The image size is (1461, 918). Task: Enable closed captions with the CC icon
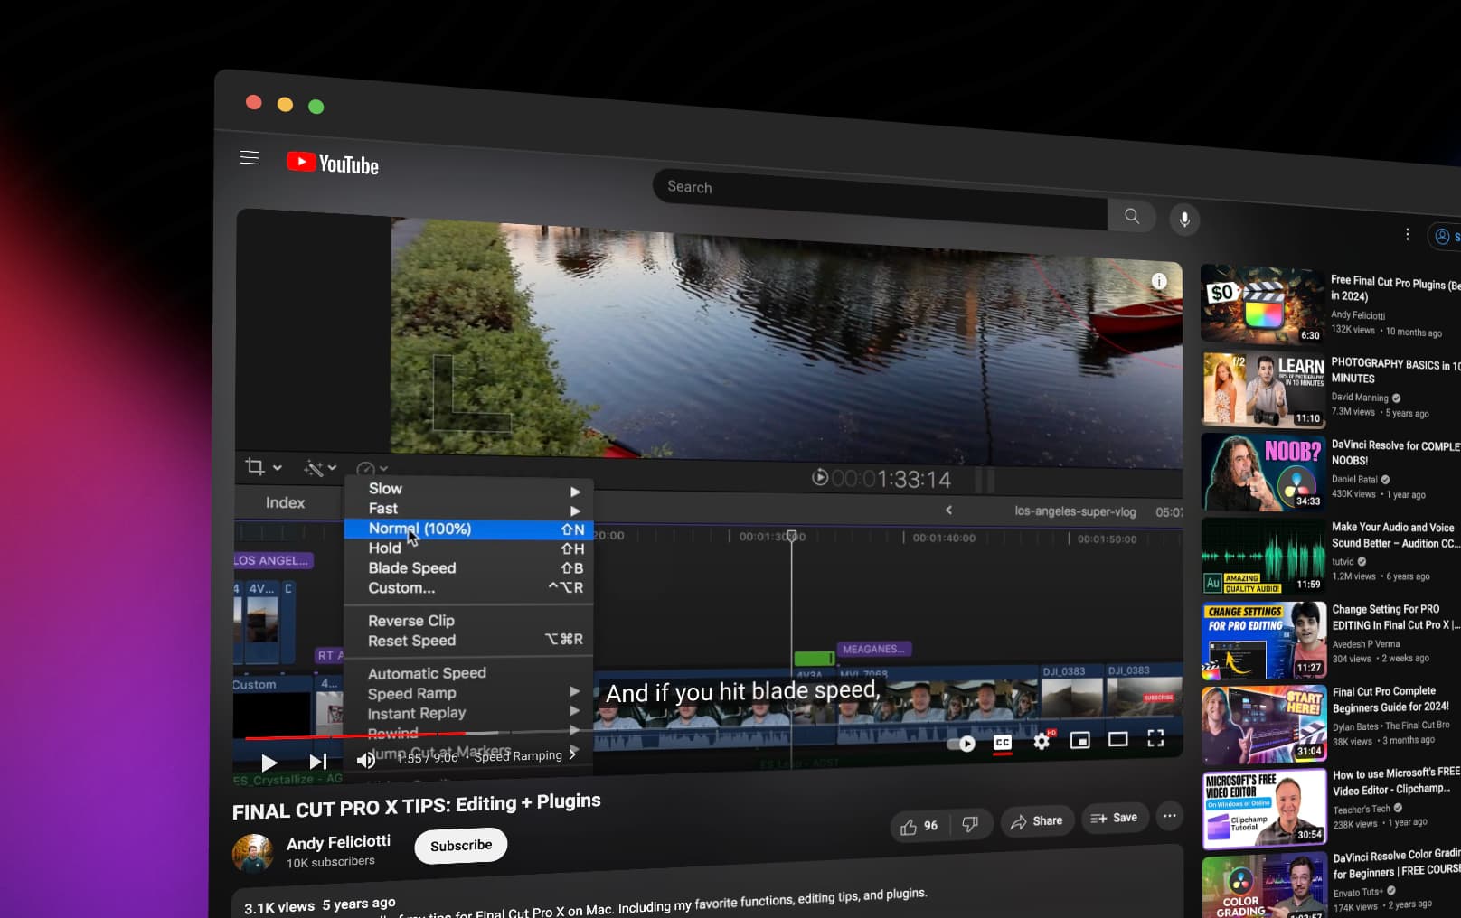coord(1002,741)
